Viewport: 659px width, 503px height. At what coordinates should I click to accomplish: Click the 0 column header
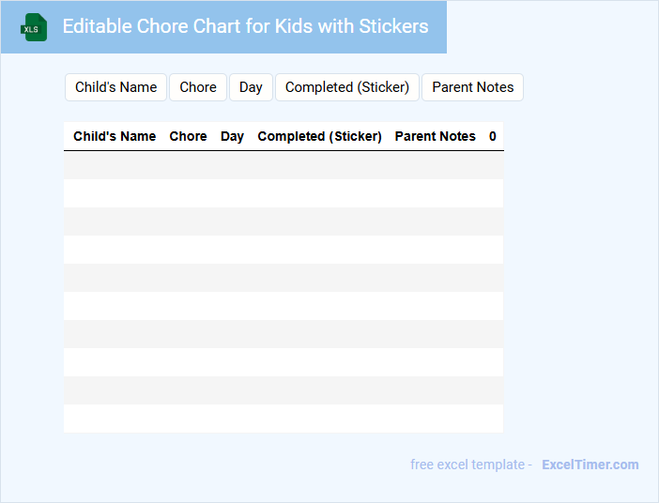pyautogui.click(x=493, y=136)
